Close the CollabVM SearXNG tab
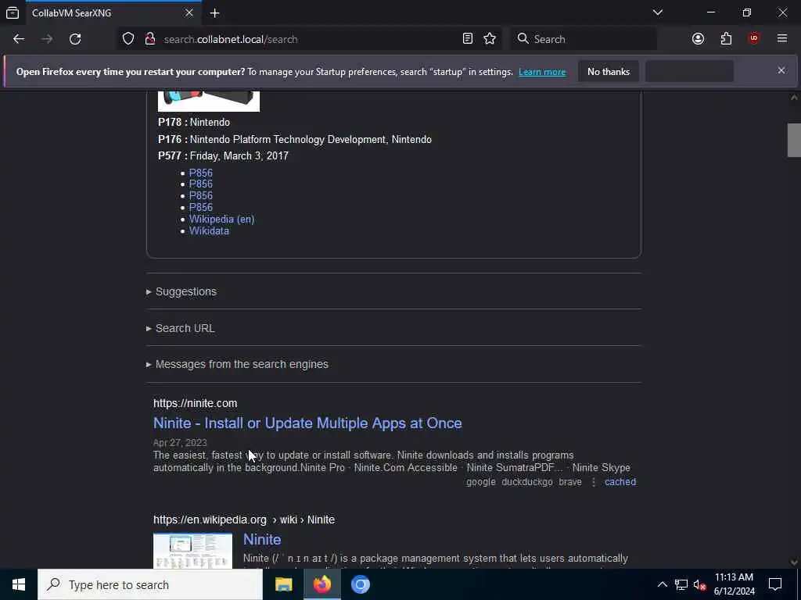The width and height of the screenshot is (801, 600). (x=189, y=12)
